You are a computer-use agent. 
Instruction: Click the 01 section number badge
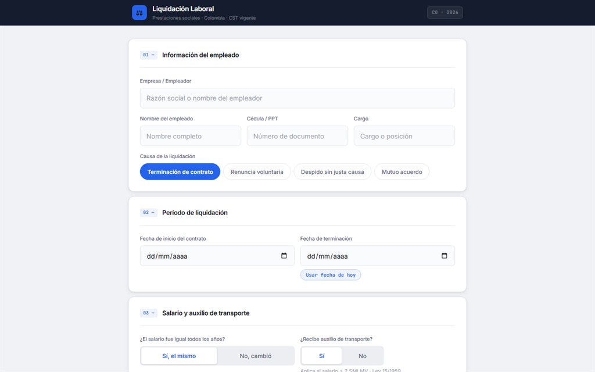point(148,55)
